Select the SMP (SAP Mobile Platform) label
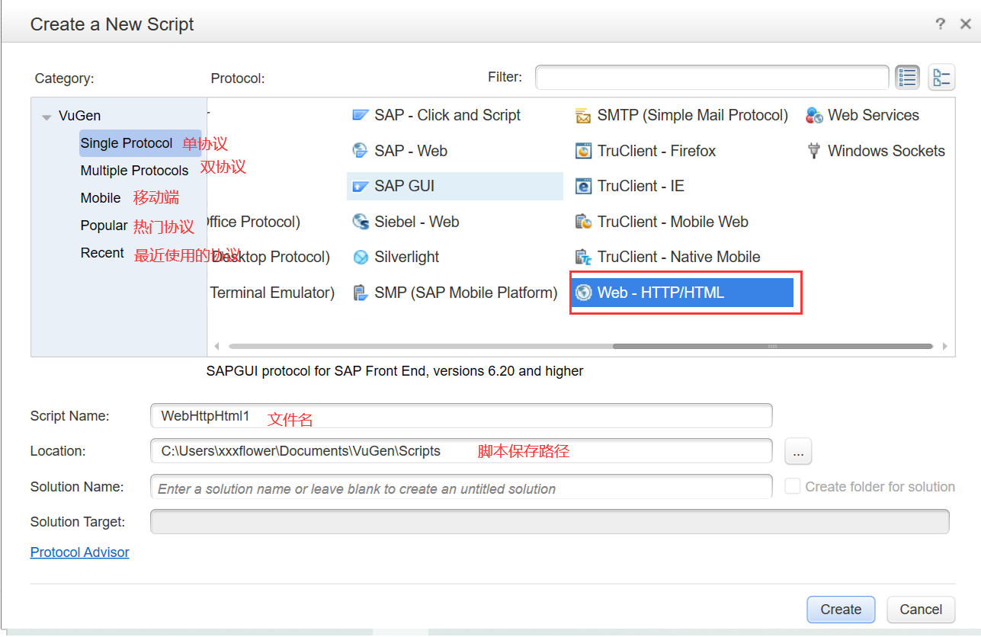This screenshot has width=981, height=637. pyautogui.click(x=466, y=293)
